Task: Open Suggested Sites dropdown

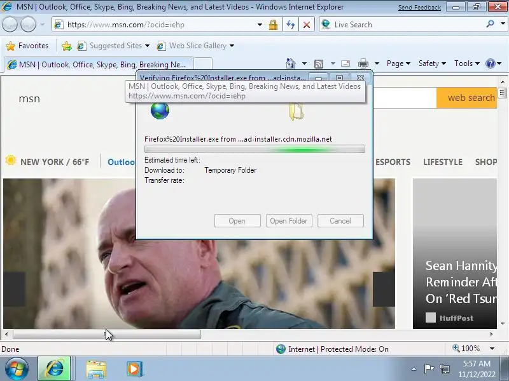Action: tap(113, 46)
